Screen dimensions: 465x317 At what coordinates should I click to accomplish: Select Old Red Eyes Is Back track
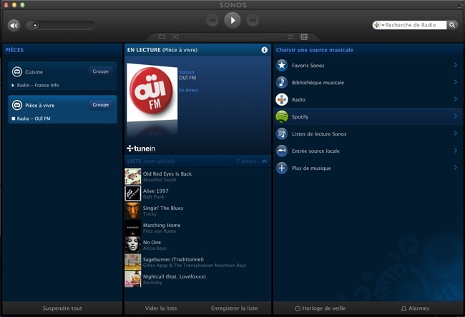point(197,176)
